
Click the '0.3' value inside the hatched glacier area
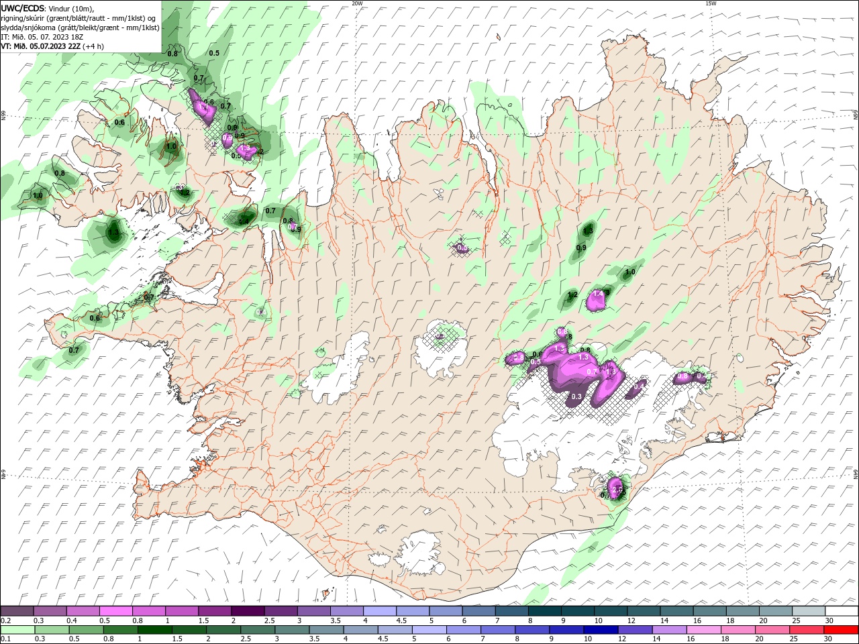click(576, 397)
